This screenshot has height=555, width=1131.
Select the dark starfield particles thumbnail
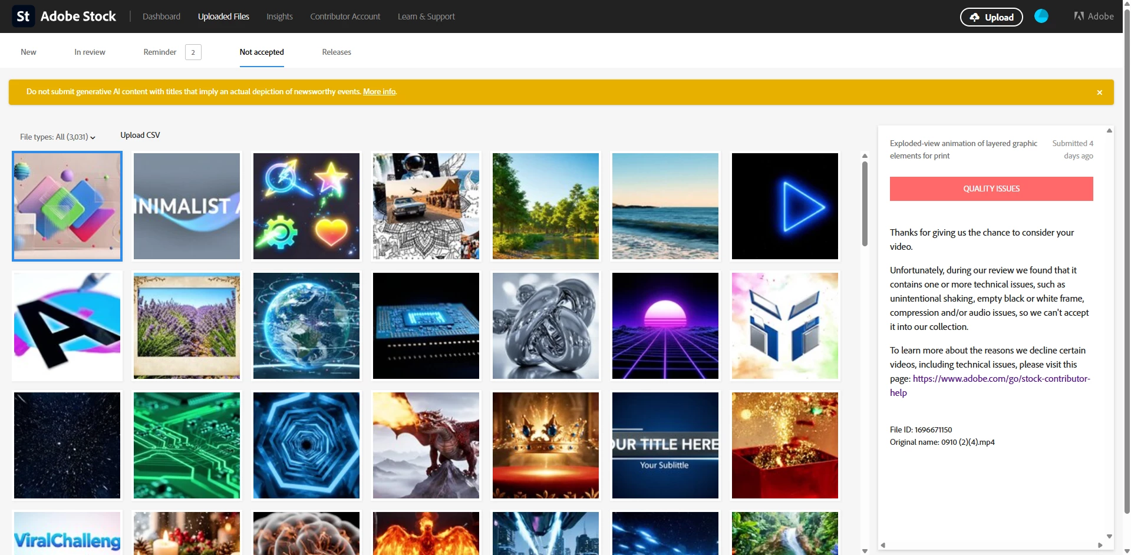tap(67, 445)
